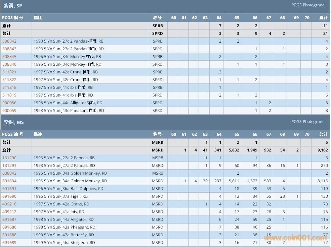Screen dimensions: 331x247
Task: Select PCGS number 691690 Tiger link
Action: click(9, 196)
